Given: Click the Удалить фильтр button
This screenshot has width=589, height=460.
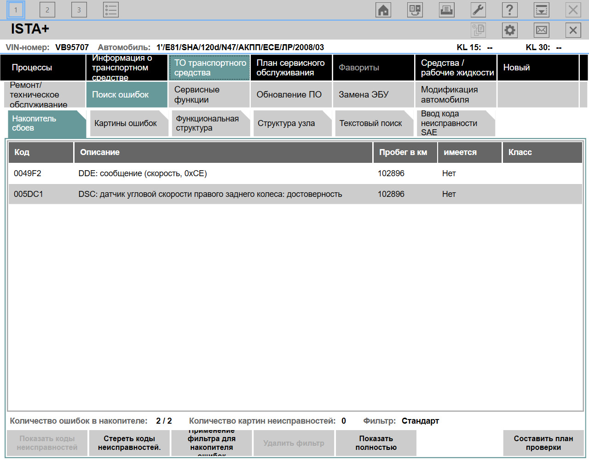Looking at the screenshot, I should pos(294,443).
